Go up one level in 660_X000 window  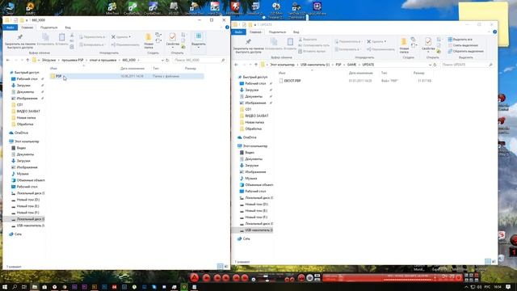(x=27, y=60)
